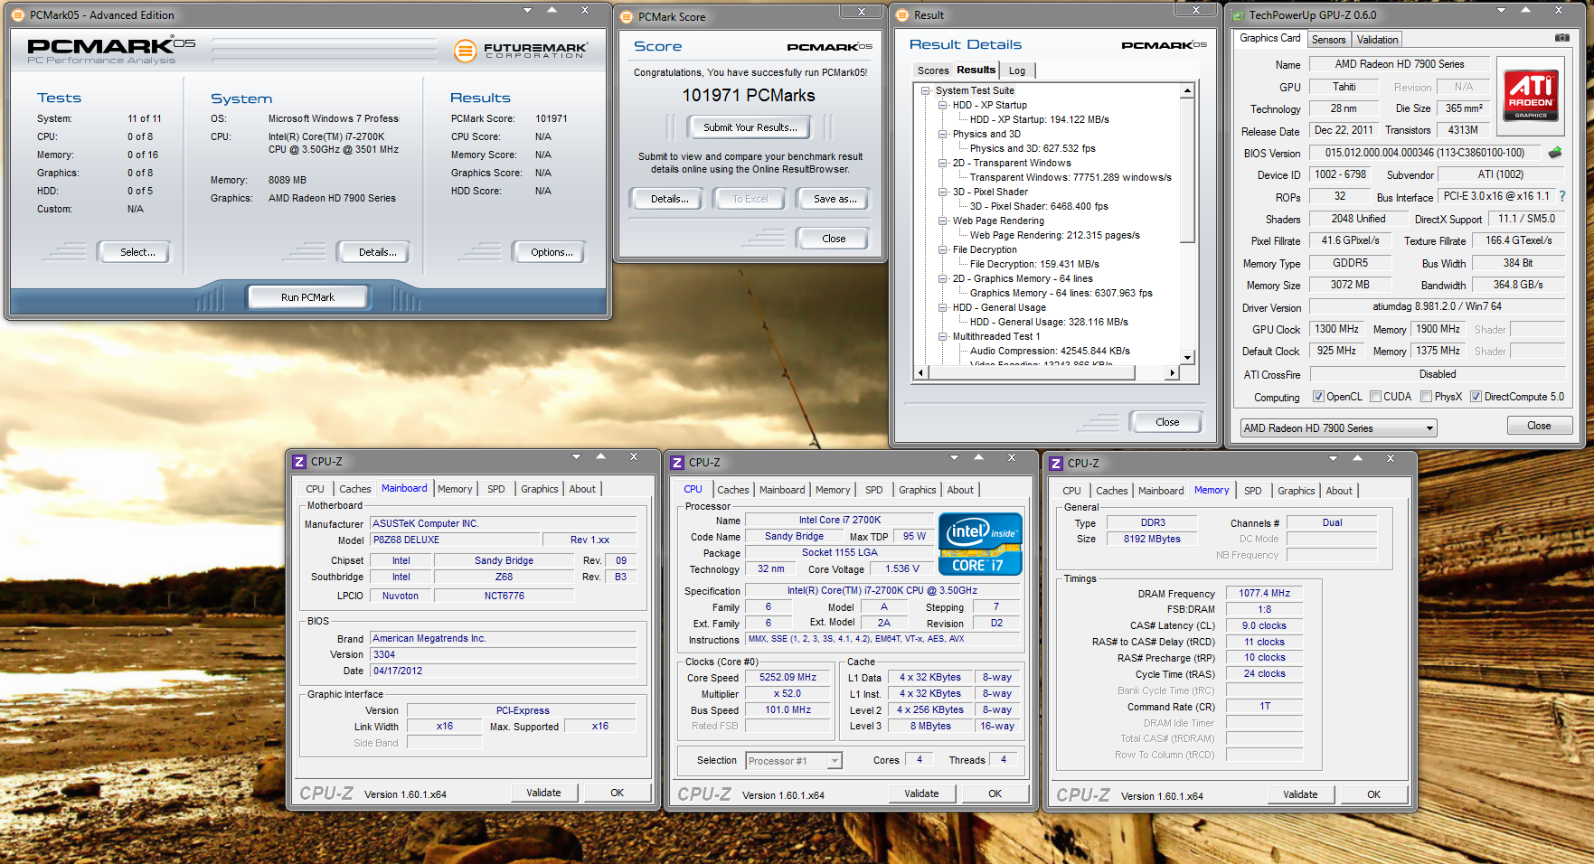Click the Bus Interface question mark icon
The image size is (1594, 864).
[1561, 196]
